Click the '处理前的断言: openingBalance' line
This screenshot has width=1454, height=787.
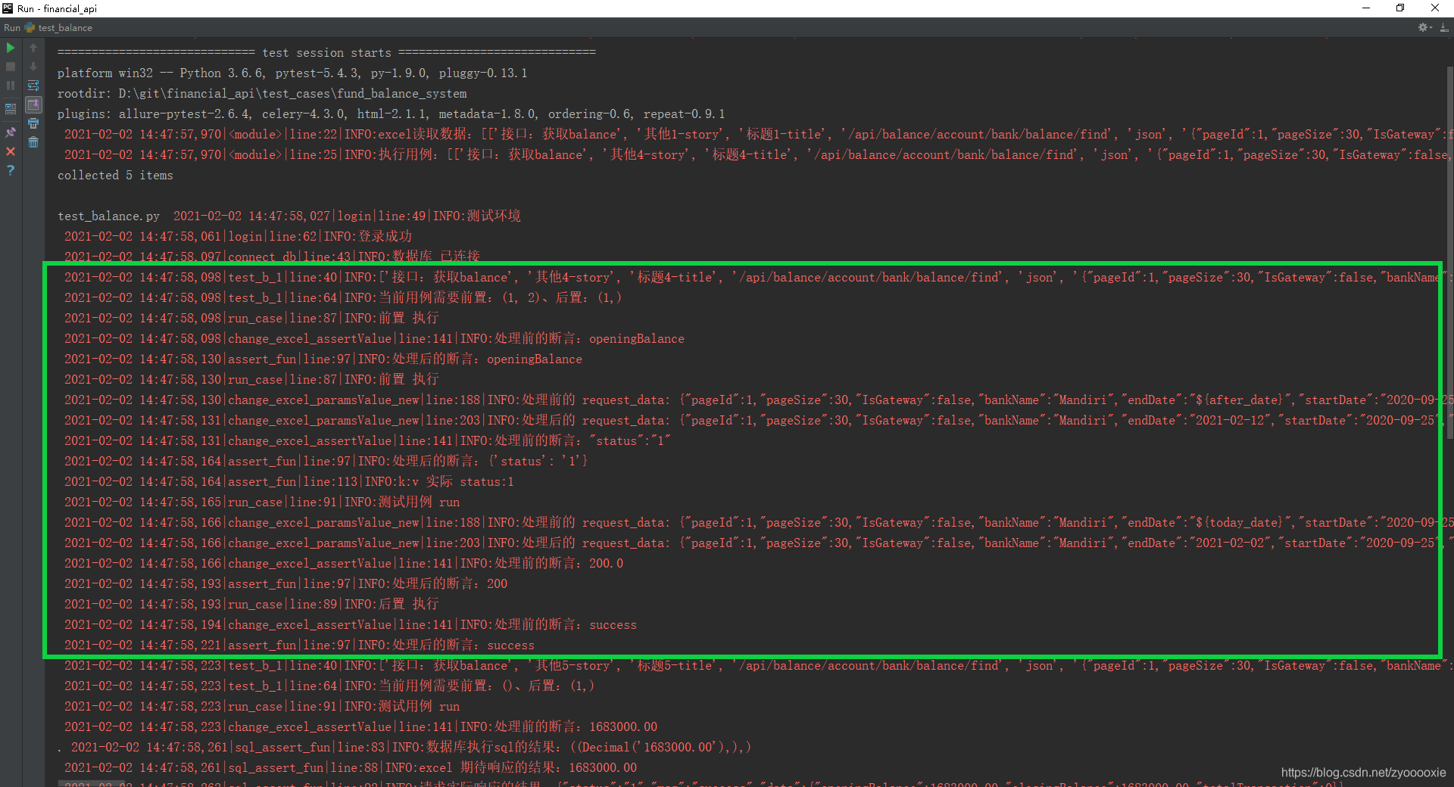click(x=374, y=339)
